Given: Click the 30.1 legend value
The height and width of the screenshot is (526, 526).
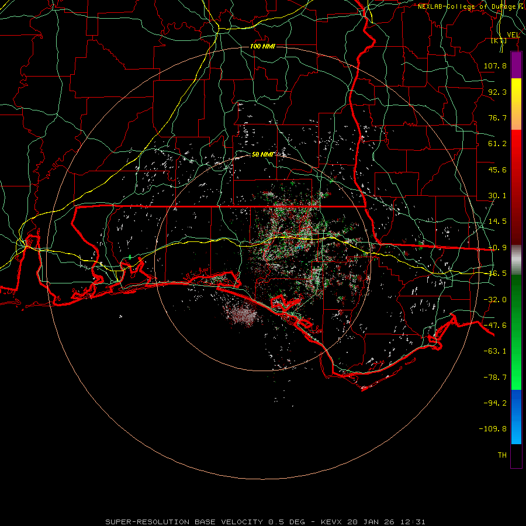Looking at the screenshot, I should tap(497, 196).
